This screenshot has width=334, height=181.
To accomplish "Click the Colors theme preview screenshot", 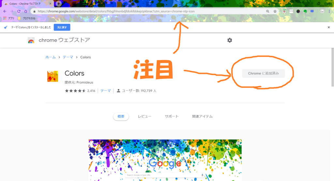I will [x=165, y=160].
